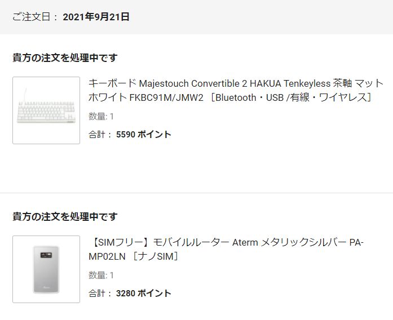Open the Majestouch keyboard product thumbnail
The width and height of the screenshot is (393, 320).
coord(46,110)
